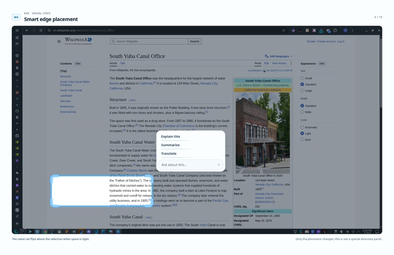The image size is (394, 255).
Task: Open the vertical dots menu beside View history
Action: 291,63
